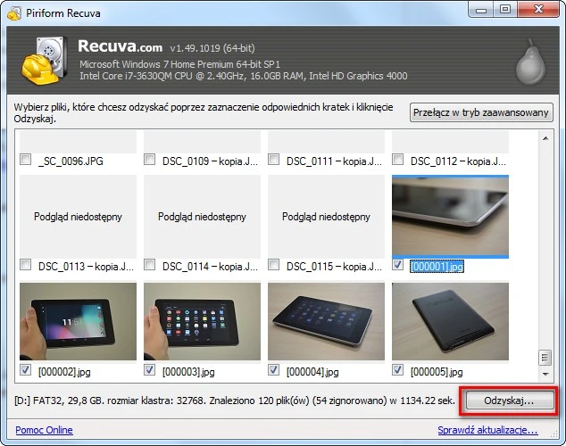Click the DSC_0111 – kopia file name
The width and height of the screenshot is (566, 446).
pos(334,161)
